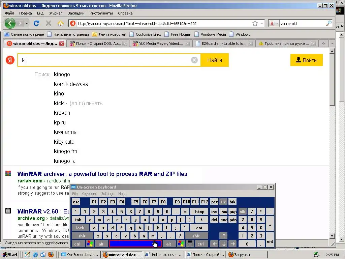This screenshot has height=259, width=345.
Task: Open list all tabs dropdown
Action: coord(332,44)
